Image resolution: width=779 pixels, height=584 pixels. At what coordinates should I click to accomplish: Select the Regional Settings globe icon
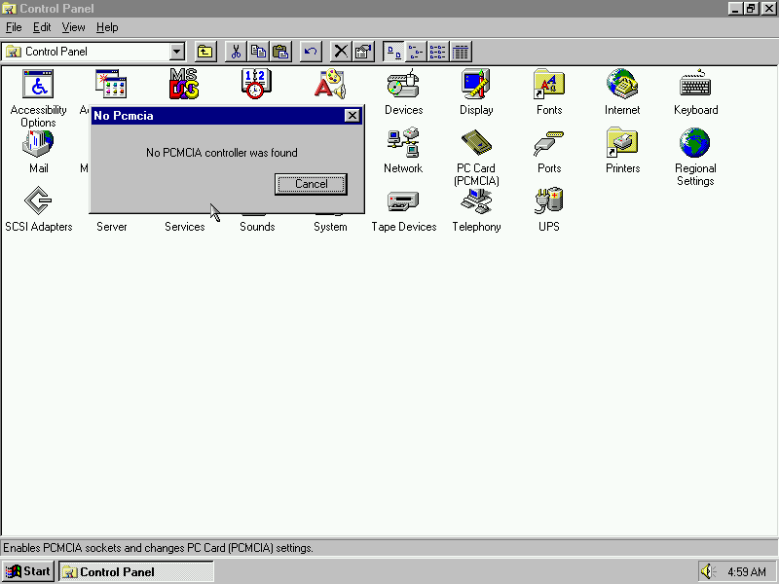point(695,144)
